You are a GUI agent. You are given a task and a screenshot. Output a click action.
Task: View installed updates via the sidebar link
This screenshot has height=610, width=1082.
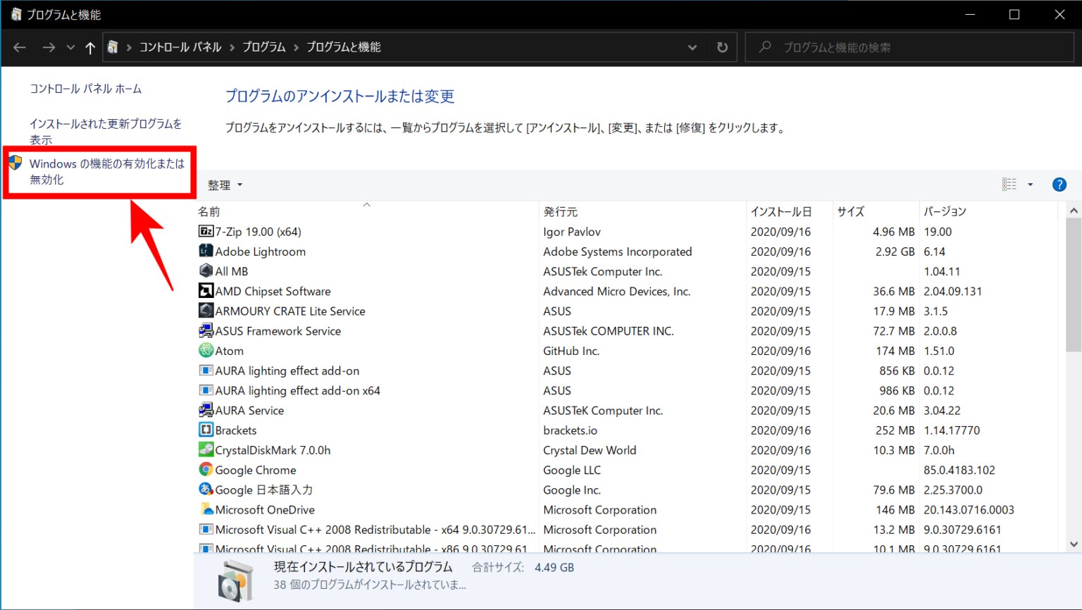click(x=106, y=131)
